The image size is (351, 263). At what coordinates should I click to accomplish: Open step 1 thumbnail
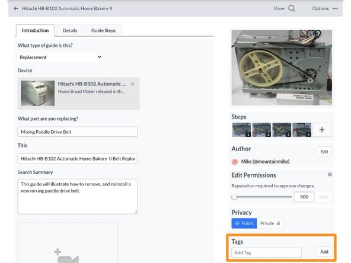pos(241,130)
